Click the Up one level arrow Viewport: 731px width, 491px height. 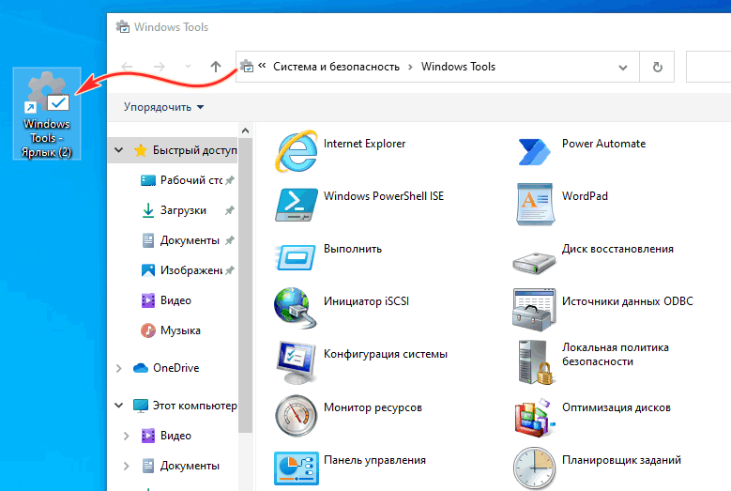(216, 67)
